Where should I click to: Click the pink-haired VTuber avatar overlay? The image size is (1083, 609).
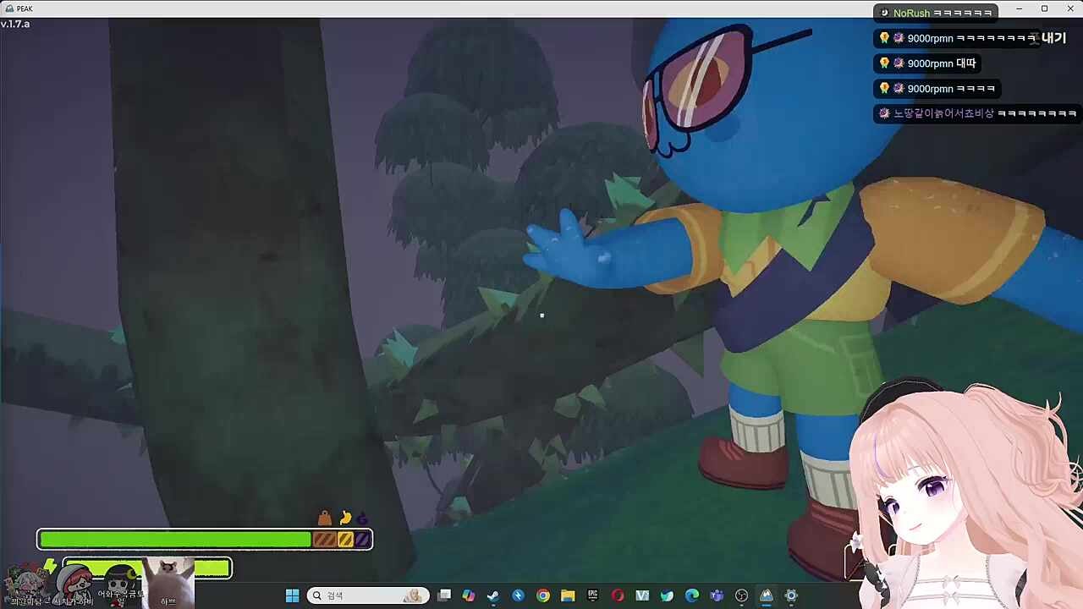point(965,495)
